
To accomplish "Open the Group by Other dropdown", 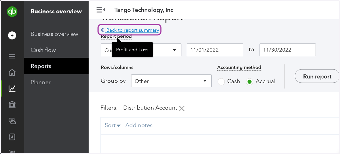I will (x=171, y=81).
